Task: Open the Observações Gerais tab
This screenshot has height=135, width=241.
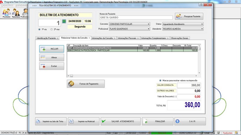Action: 180,38
